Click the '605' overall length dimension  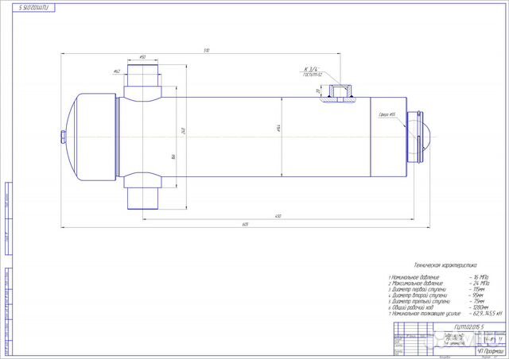click(246, 225)
